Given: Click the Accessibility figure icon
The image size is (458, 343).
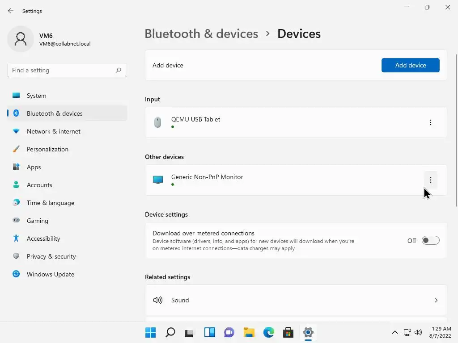Looking at the screenshot, I should pyautogui.click(x=16, y=238).
